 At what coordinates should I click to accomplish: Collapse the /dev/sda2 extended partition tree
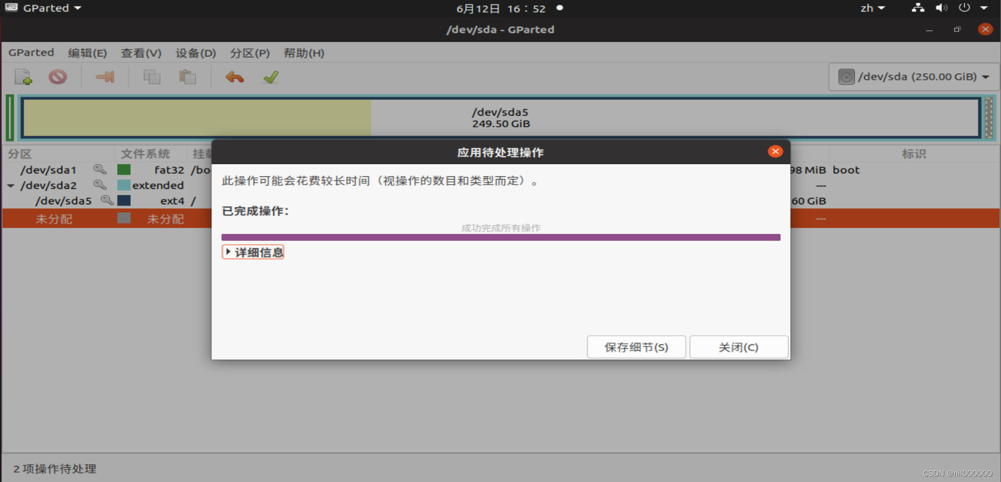pos(10,186)
